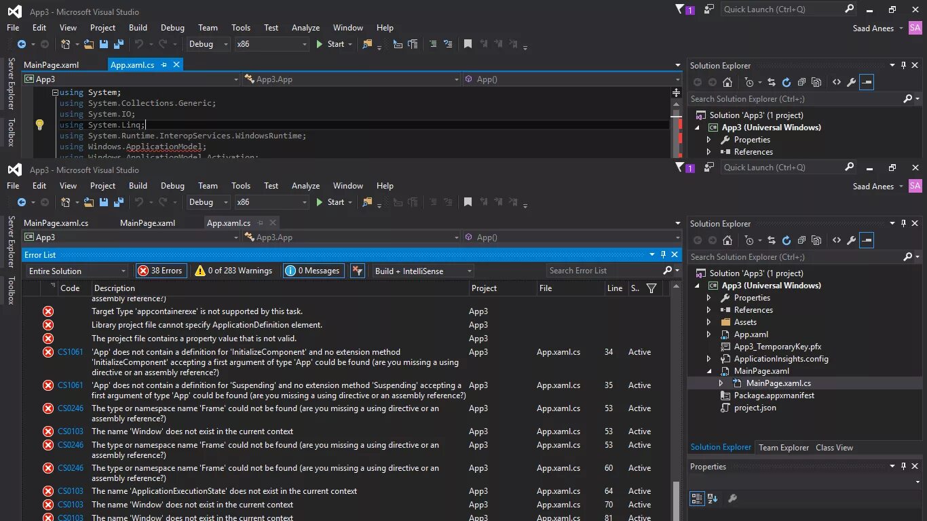Open the Build + IntelliSense dropdown
Screen dimensions: 927x521
[423, 271]
